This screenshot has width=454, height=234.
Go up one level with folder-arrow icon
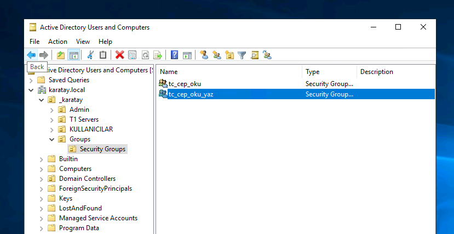click(x=60, y=55)
